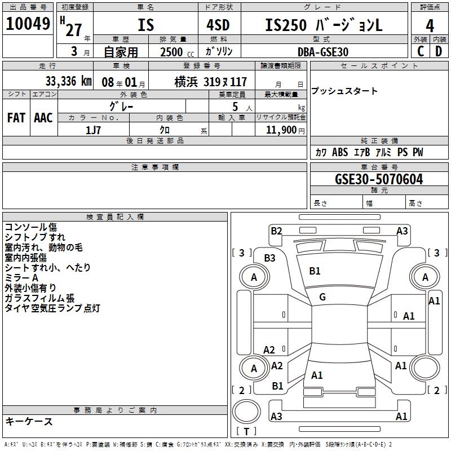Click the B2 damage mark on diagram
This screenshot has width=451, height=451.
[276, 231]
